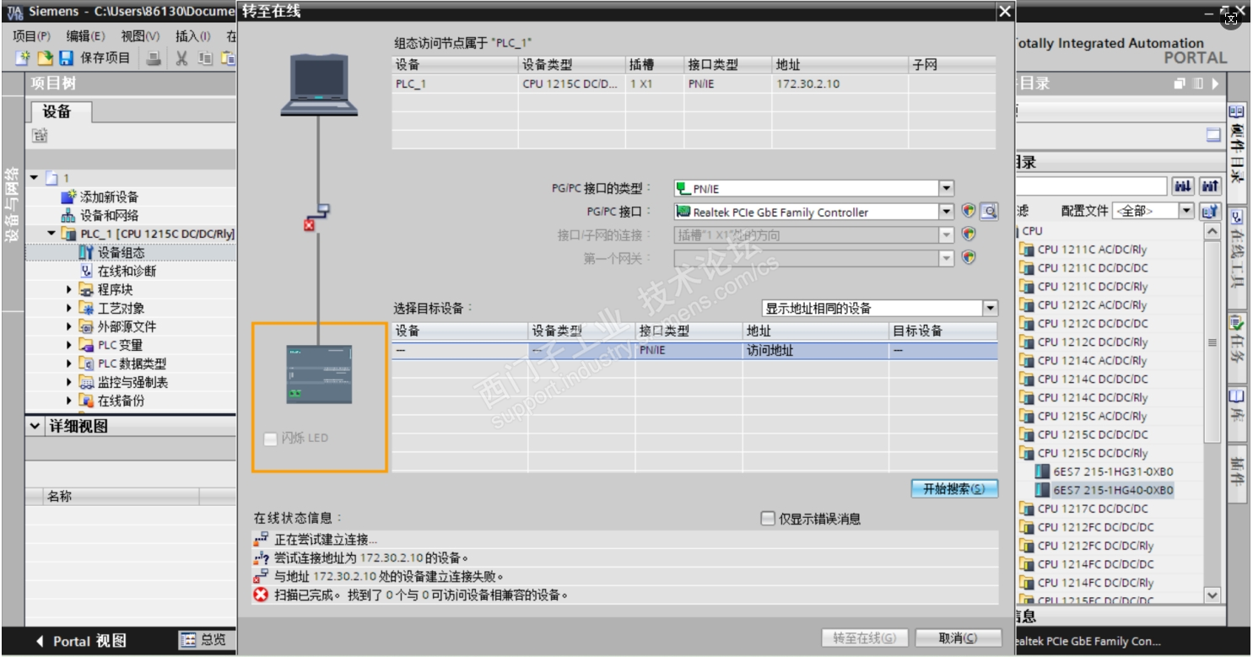The image size is (1253, 657).
Task: Click the 172.30.2.10 address cell for PLC_1
Action: coord(840,83)
